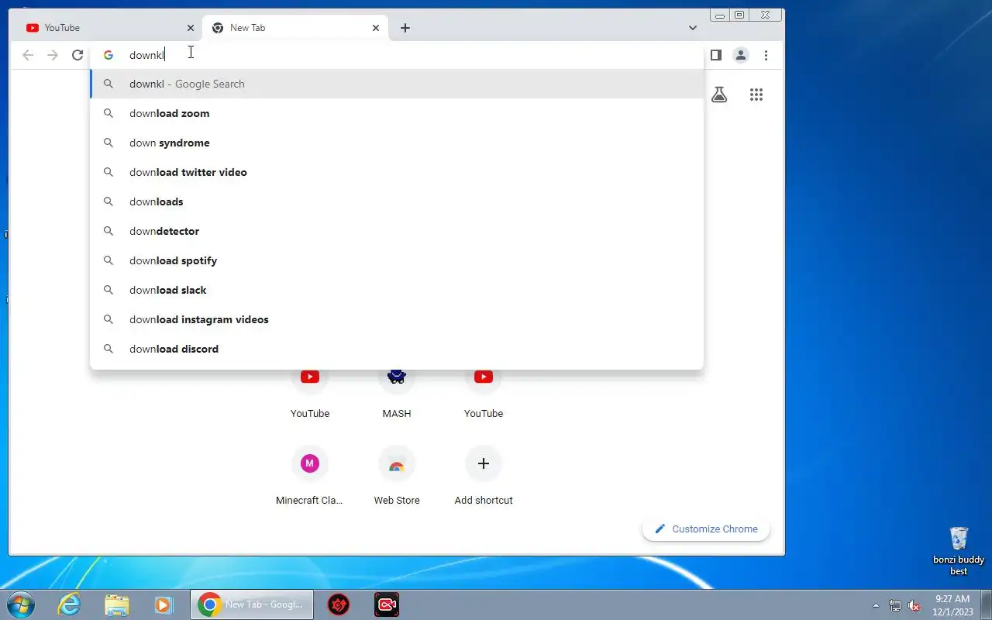This screenshot has height=620, width=992.
Task: Open the Minecraft Cla... shortcut
Action: click(310, 477)
